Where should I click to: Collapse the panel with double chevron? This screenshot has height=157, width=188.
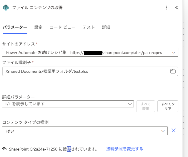(177, 8)
